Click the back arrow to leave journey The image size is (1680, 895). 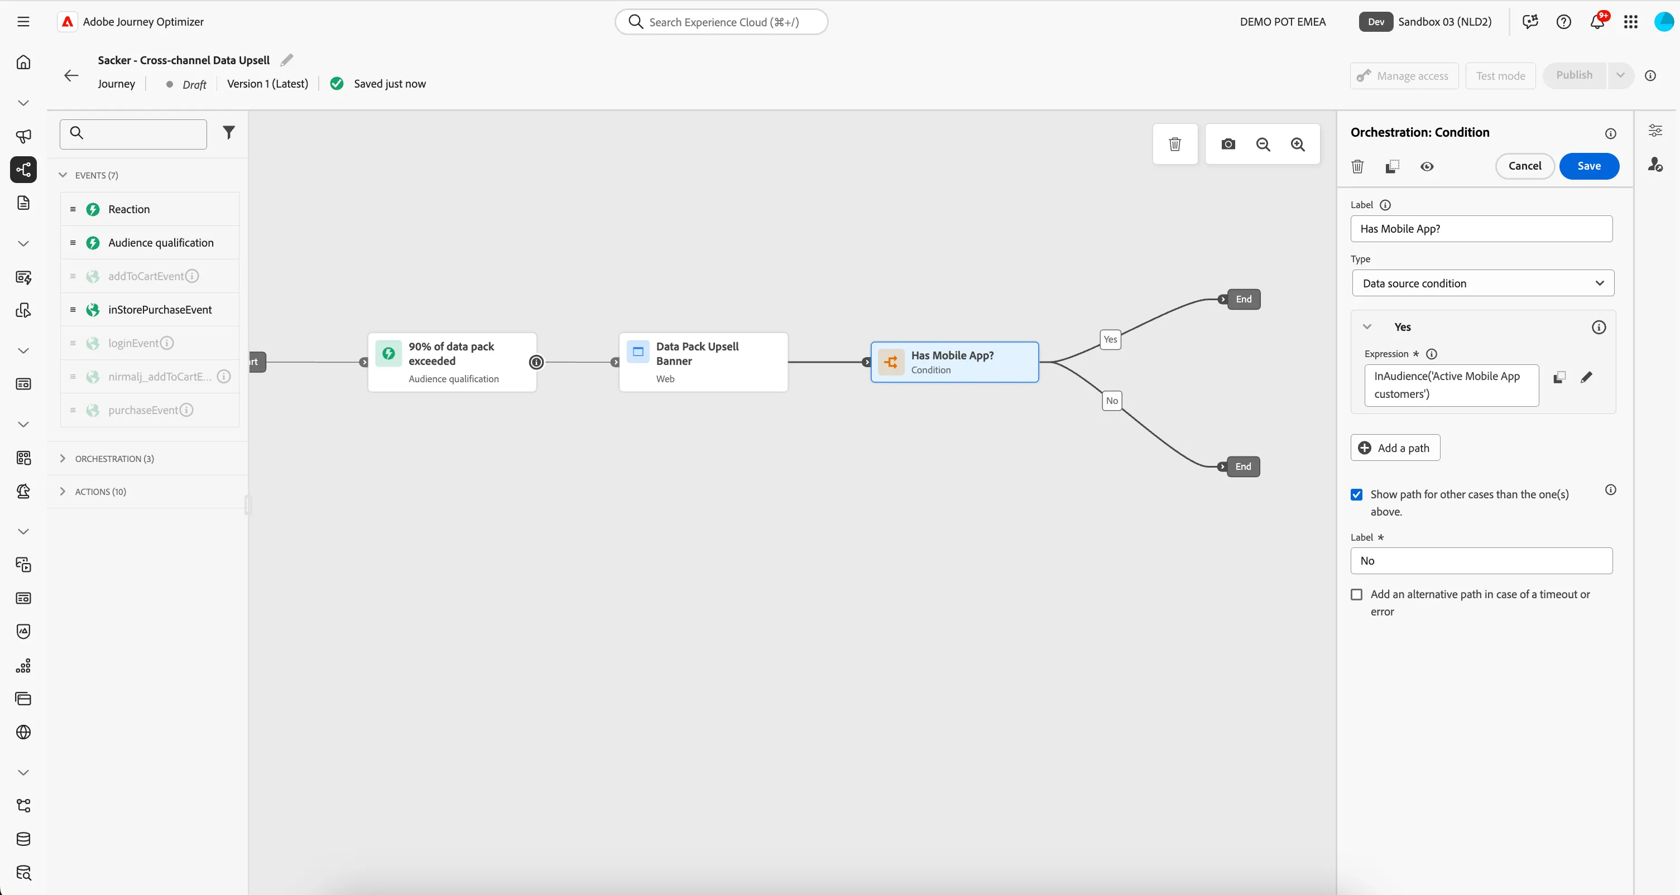pos(71,75)
